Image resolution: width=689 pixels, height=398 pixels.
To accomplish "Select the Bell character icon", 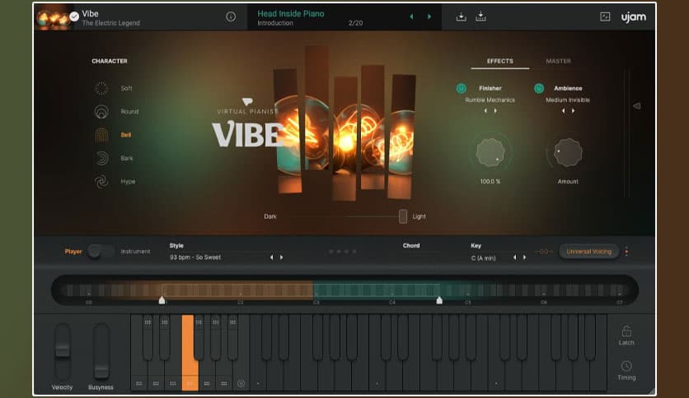I will (x=101, y=135).
